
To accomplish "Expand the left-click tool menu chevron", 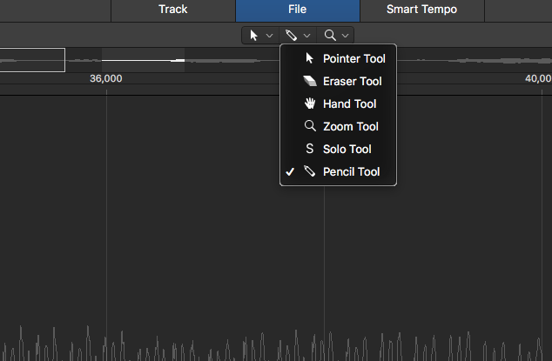I will click(269, 36).
